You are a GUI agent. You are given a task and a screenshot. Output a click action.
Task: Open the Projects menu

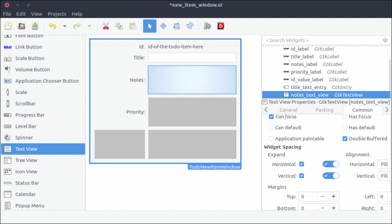tap(57, 14)
